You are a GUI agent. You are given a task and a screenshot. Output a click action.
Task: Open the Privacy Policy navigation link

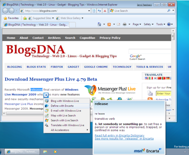[x=110, y=38]
